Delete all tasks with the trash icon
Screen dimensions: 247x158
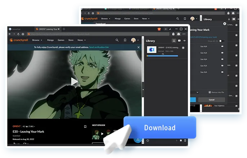tap(185, 140)
